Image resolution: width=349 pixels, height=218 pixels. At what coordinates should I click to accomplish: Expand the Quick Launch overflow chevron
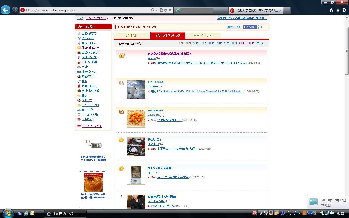[40, 212]
